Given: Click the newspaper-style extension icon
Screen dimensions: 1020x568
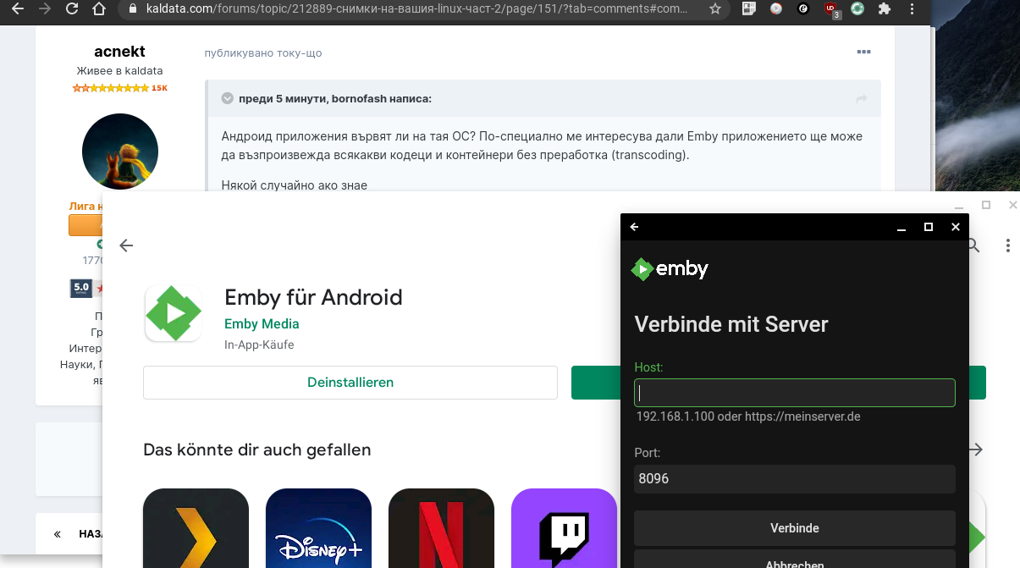Looking at the screenshot, I should click(x=749, y=9).
